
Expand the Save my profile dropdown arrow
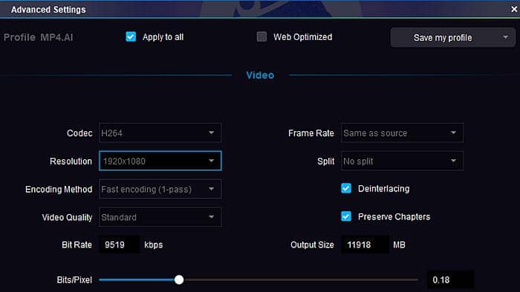pos(505,37)
